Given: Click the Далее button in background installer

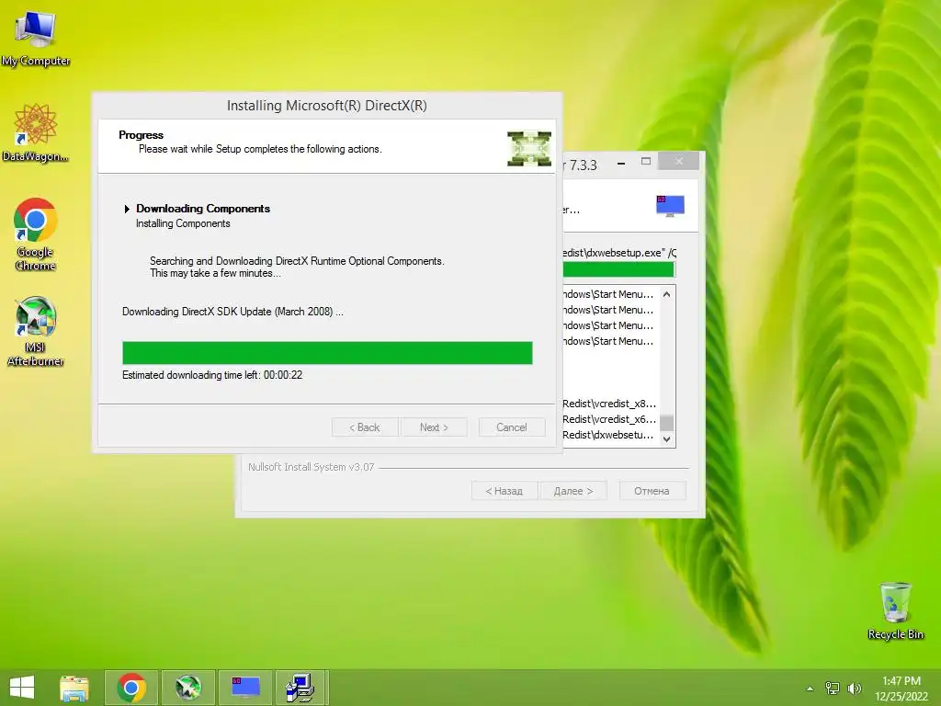Looking at the screenshot, I should [573, 491].
